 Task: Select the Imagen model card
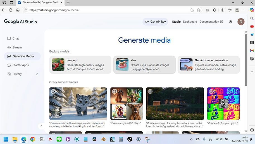point(80,65)
